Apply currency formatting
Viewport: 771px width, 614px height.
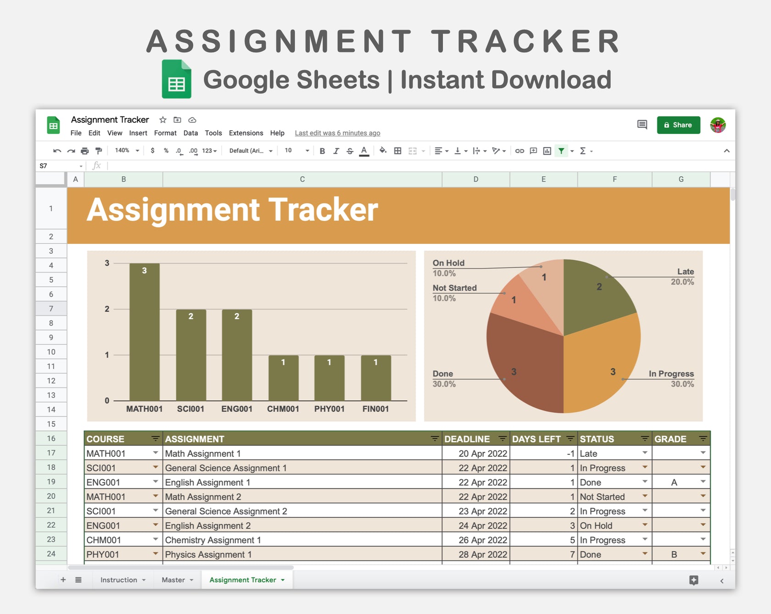[152, 150]
